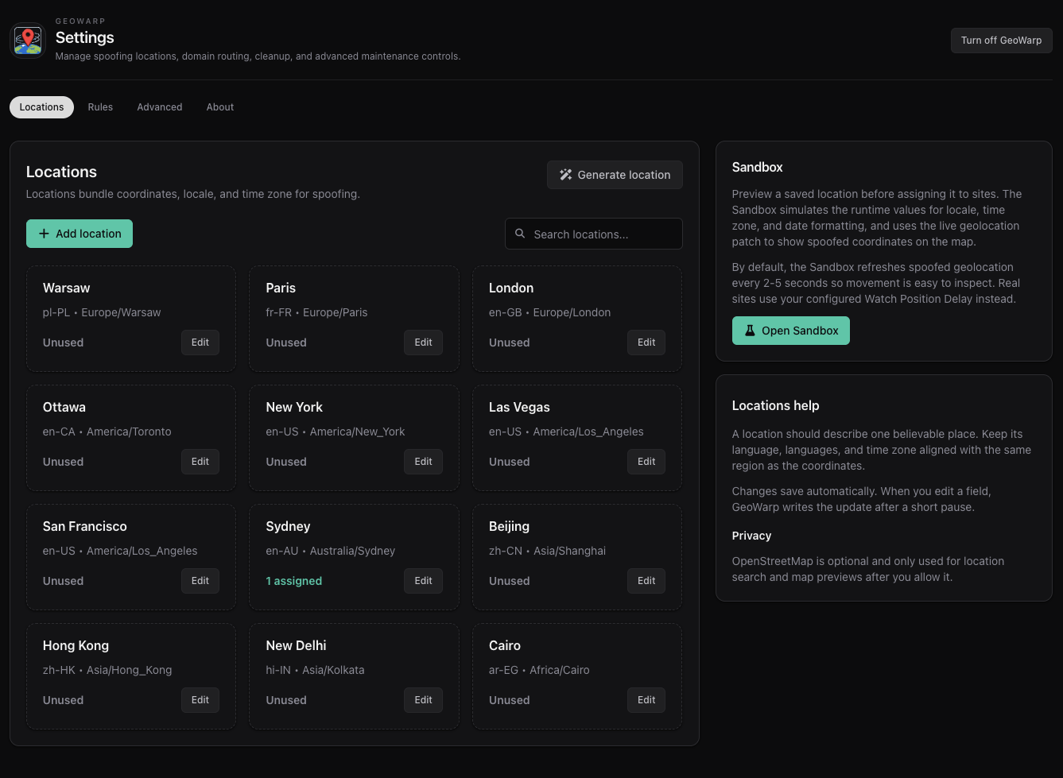Image resolution: width=1063 pixels, height=778 pixels.
Task: Open the About tab
Action: [219, 106]
